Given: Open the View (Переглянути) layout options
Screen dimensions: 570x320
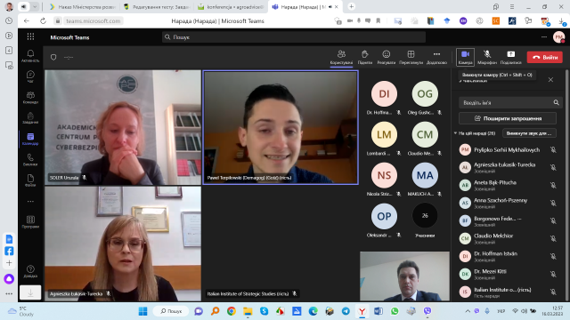Looking at the screenshot, I should point(411,57).
